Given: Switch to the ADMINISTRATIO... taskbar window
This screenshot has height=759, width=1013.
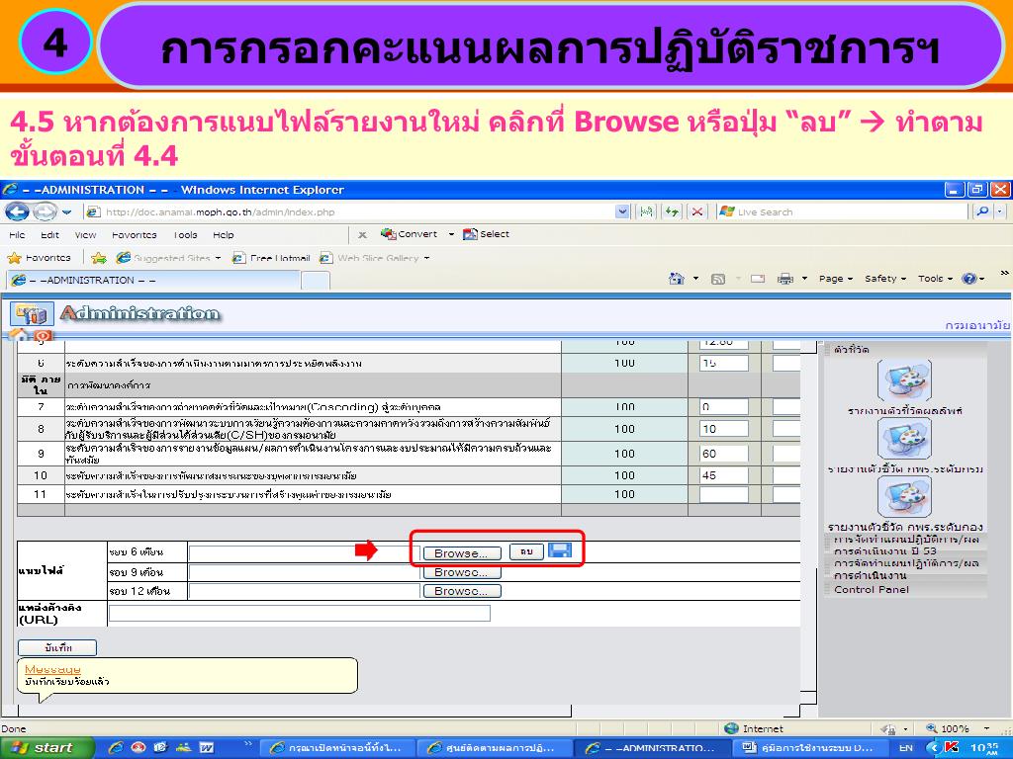Looking at the screenshot, I should tap(653, 748).
